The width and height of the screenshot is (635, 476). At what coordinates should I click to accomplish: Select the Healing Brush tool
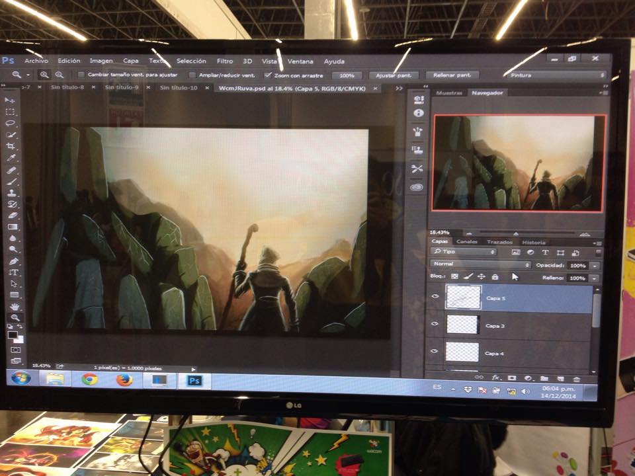pyautogui.click(x=12, y=170)
